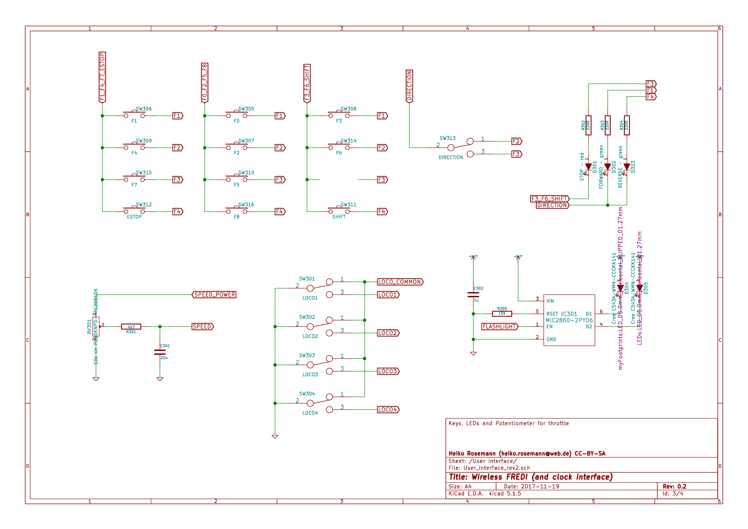Click the D302 forward green LED
The width and height of the screenshot is (748, 529).
point(608,167)
